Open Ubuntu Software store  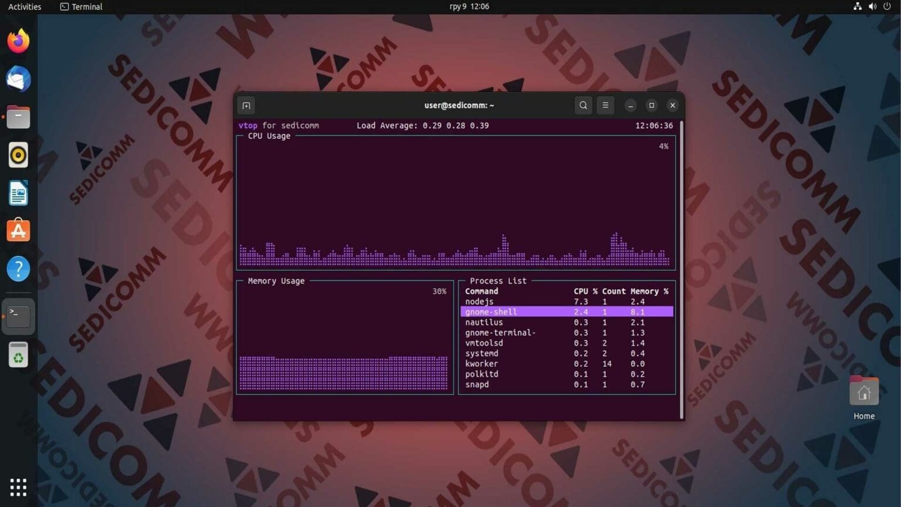click(18, 231)
